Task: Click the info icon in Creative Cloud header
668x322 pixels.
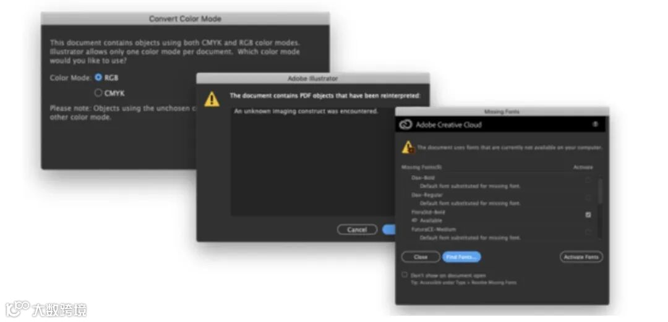Action: (595, 124)
